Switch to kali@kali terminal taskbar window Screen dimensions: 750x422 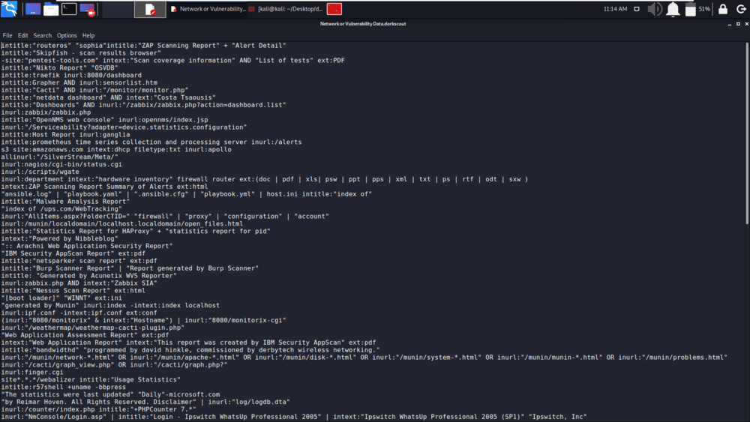pos(286,8)
